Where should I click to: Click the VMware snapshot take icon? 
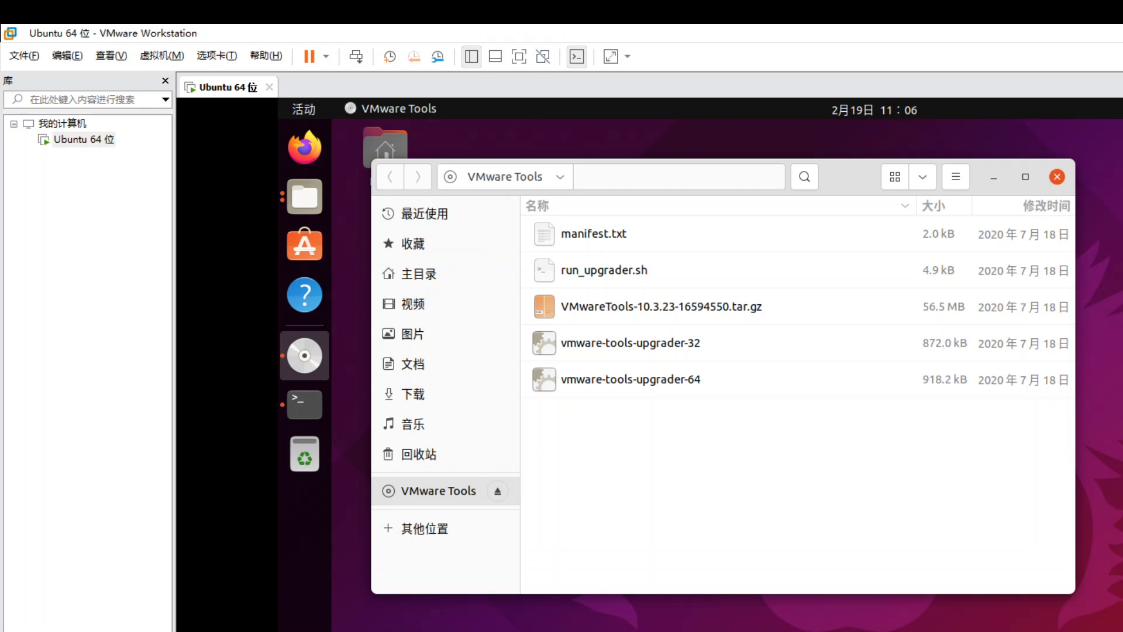pyautogui.click(x=390, y=57)
